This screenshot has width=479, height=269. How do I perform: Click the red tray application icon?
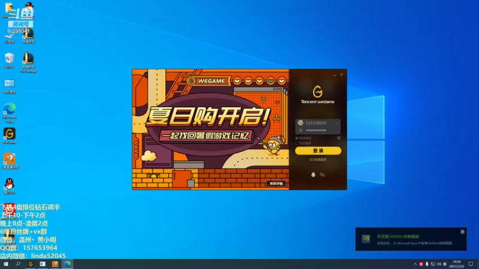coord(421,264)
